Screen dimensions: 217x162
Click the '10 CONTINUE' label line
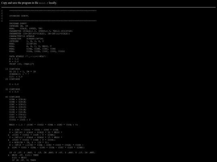[x=12, y=69]
